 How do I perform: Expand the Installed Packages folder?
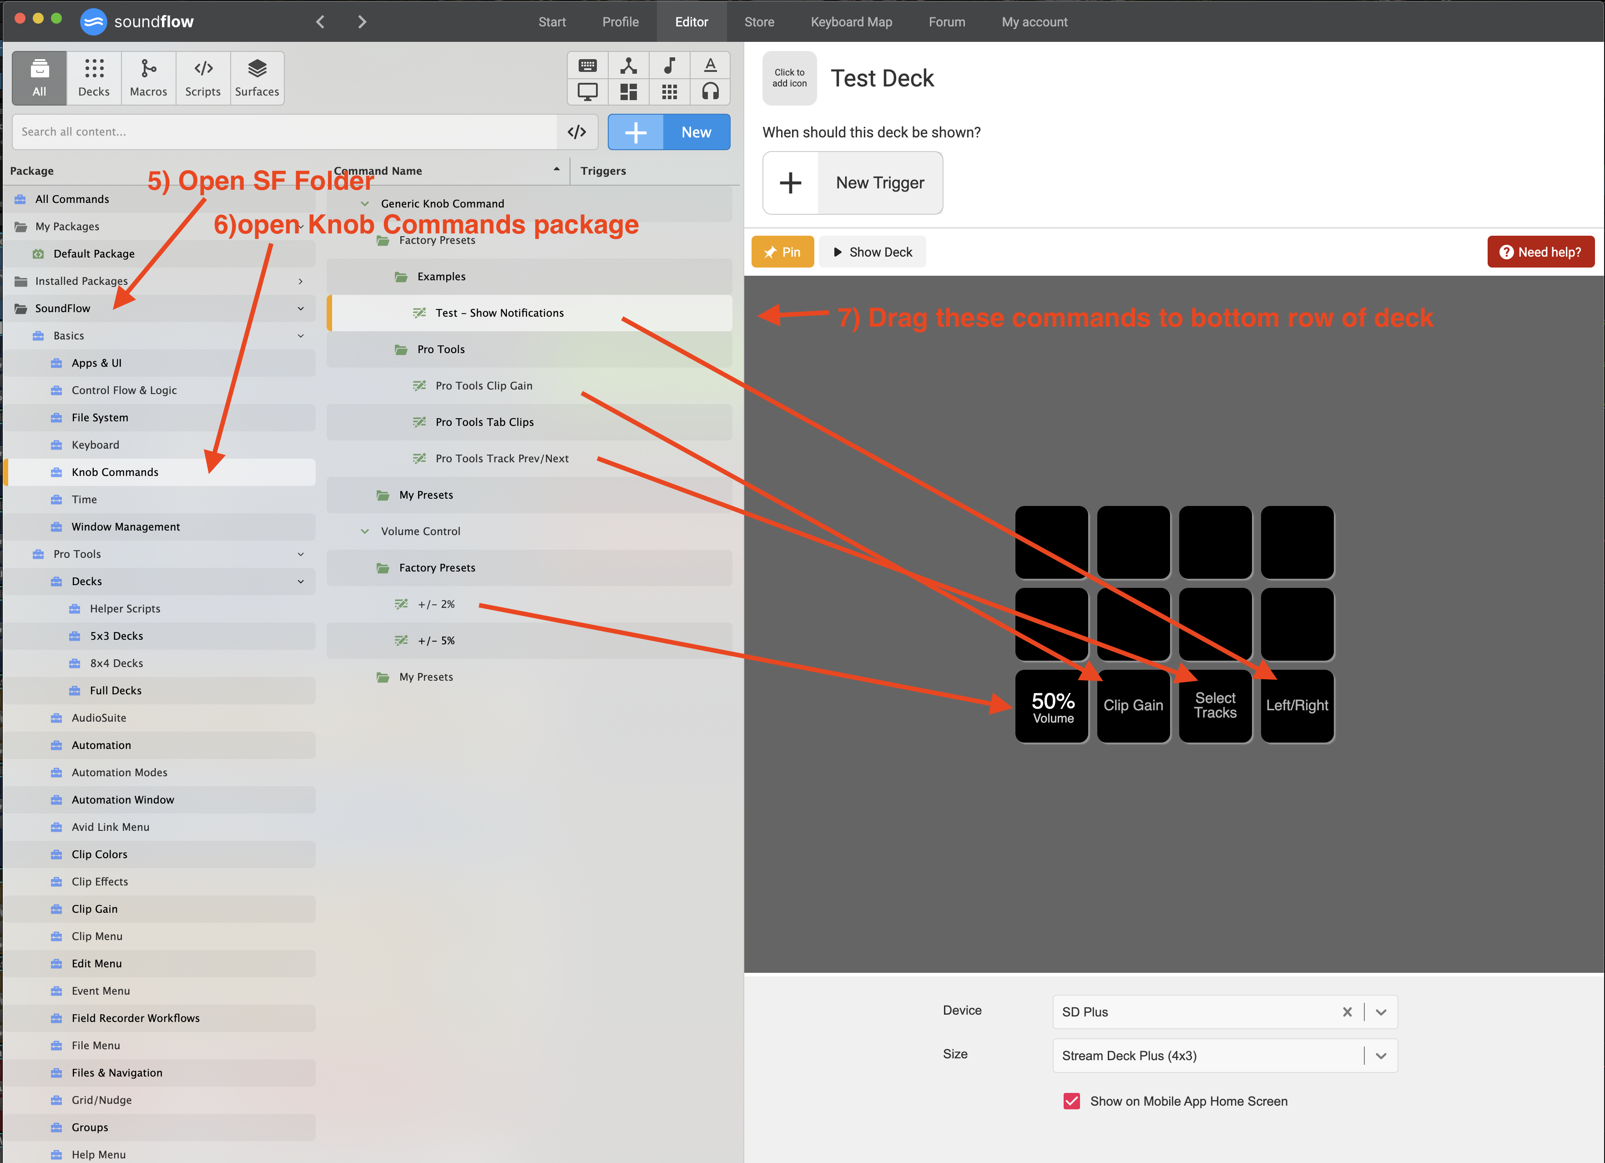pyautogui.click(x=301, y=281)
